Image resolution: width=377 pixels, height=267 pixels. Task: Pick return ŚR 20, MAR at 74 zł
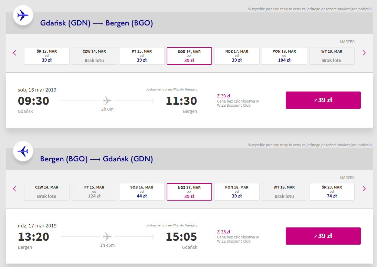coord(332,192)
